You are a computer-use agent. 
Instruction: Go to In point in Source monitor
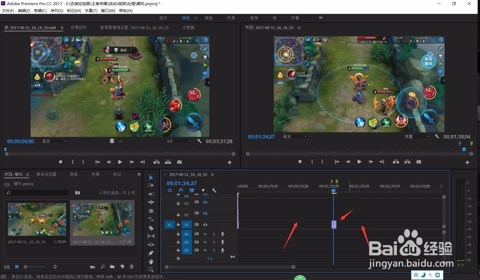(97, 162)
